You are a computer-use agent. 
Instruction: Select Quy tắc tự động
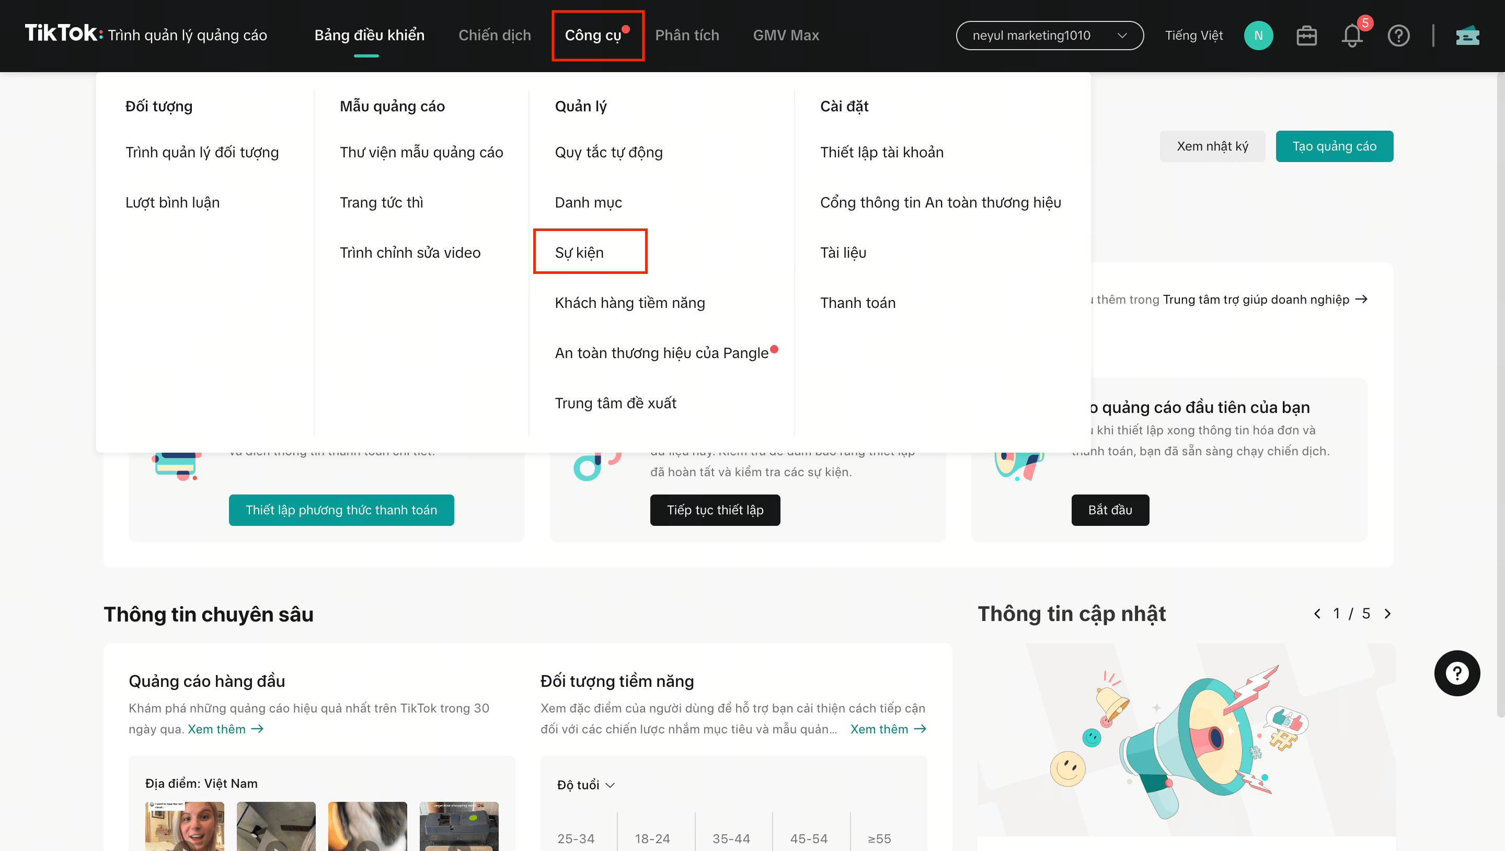coord(608,153)
